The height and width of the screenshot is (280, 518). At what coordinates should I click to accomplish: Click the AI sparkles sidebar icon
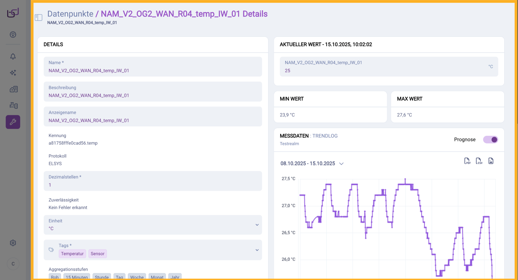coord(13,73)
